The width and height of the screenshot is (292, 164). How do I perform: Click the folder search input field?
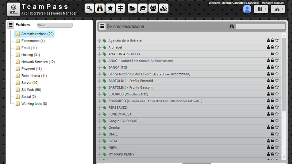pyautogui.click(x=55, y=25)
